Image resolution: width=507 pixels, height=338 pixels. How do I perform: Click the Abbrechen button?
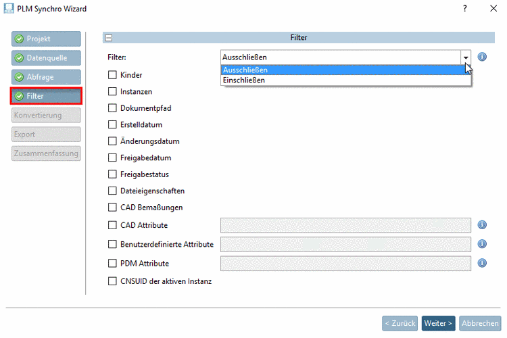click(x=481, y=323)
